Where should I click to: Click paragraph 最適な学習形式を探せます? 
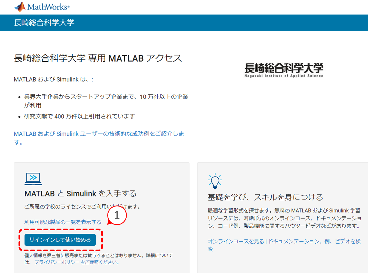285,218
